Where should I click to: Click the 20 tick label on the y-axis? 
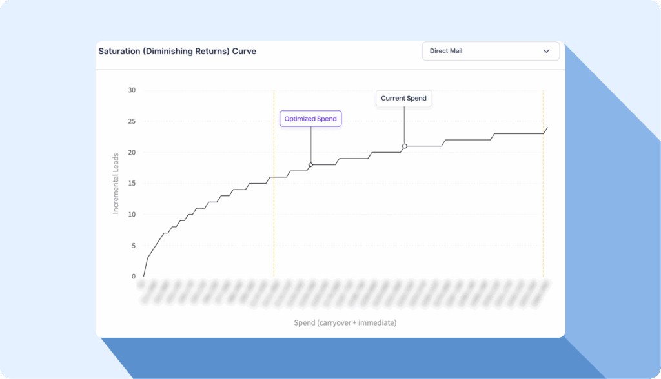coord(132,153)
